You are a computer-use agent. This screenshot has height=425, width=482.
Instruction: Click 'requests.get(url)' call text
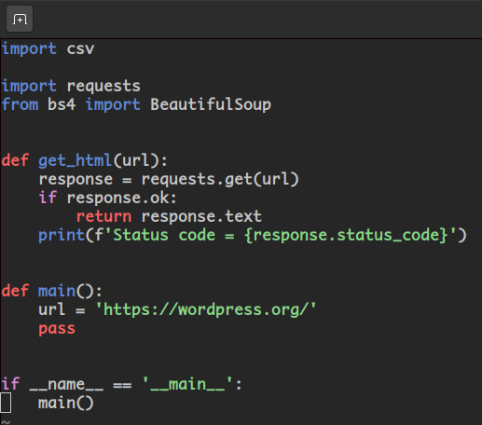(220, 180)
